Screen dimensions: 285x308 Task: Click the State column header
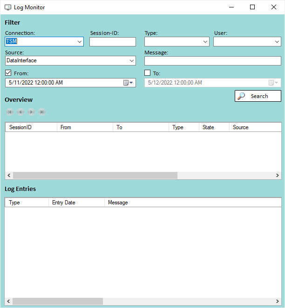[x=213, y=127]
